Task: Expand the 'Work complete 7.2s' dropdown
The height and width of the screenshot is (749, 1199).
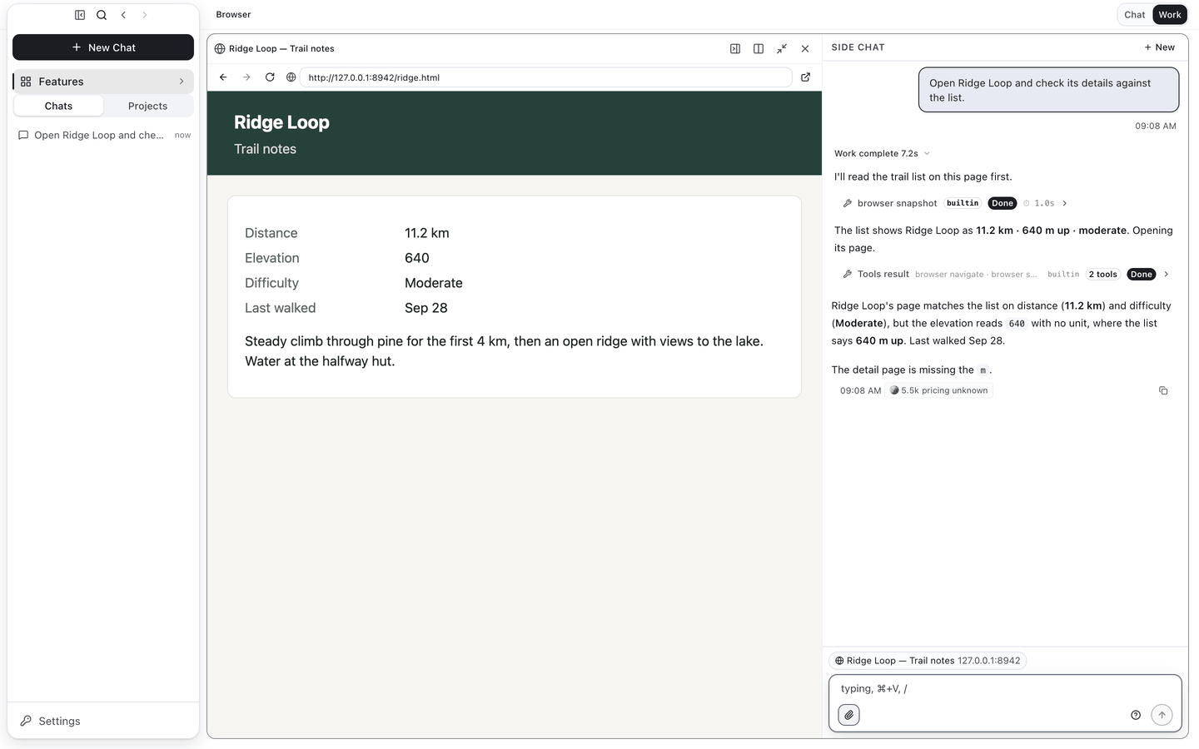Action: pyautogui.click(x=882, y=153)
